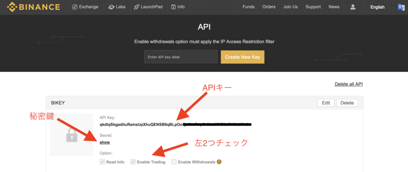Click the API page heading

coord(204,27)
